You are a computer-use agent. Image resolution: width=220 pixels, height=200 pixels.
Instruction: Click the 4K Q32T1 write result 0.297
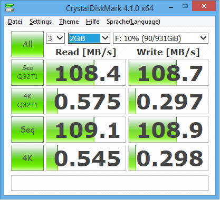click(x=168, y=101)
